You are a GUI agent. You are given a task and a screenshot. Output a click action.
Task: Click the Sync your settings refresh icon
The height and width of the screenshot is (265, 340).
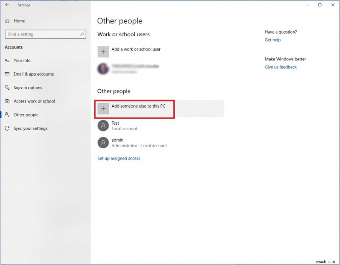point(7,128)
